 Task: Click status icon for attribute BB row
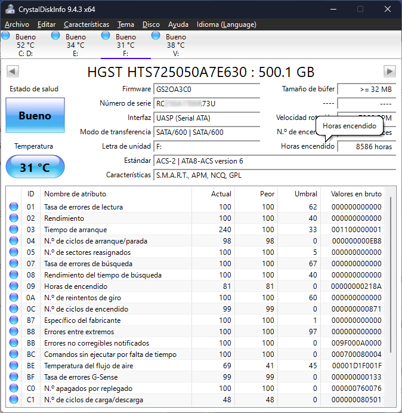coord(14,343)
